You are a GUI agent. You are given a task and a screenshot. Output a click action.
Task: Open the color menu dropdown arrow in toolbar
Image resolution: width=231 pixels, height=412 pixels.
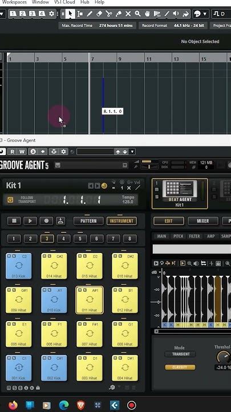(205, 14)
